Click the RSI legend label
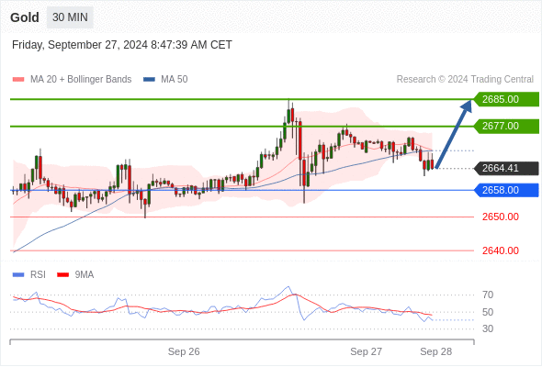The height and width of the screenshot is (367, 542). point(38,275)
